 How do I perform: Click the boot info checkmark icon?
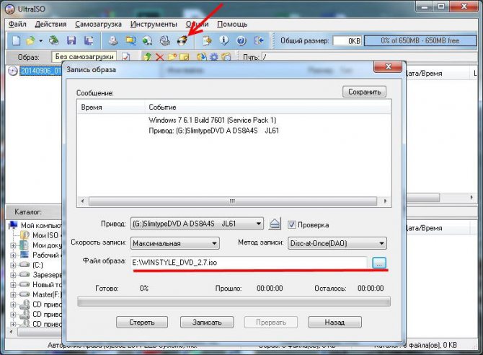(x=125, y=57)
